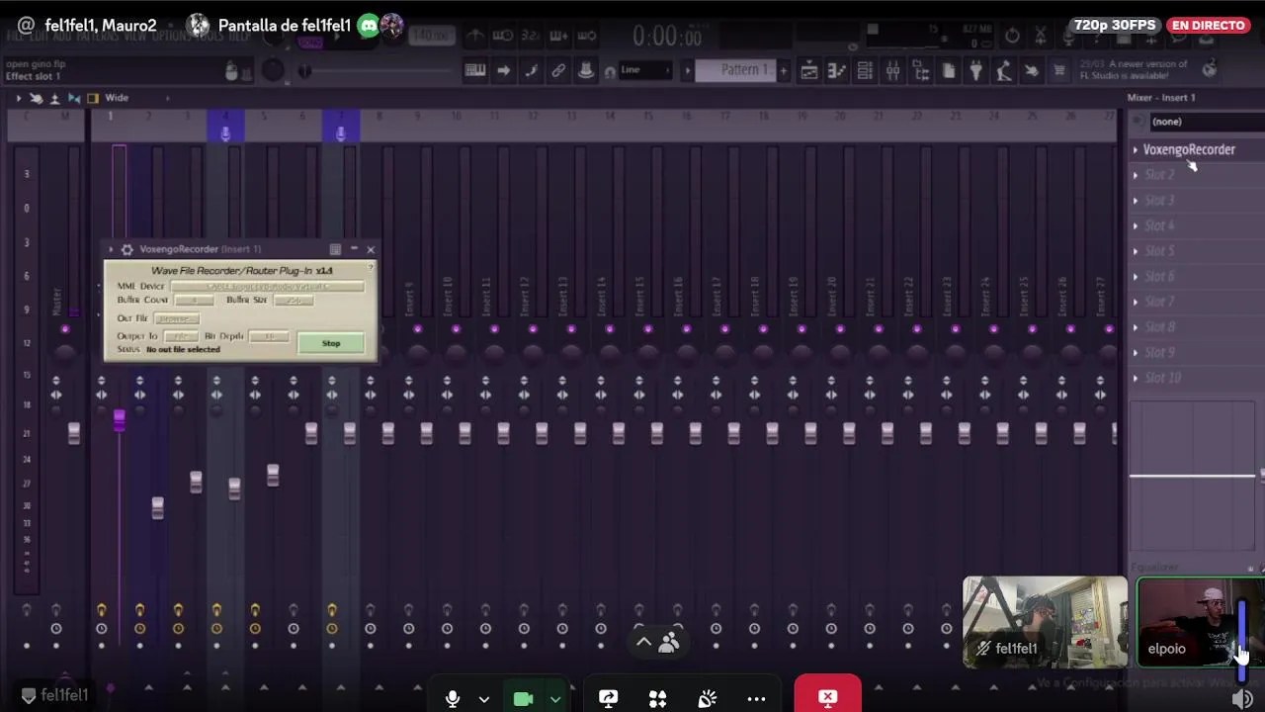
Task: Toggle Master track mute LED
Action: pyautogui.click(x=65, y=328)
